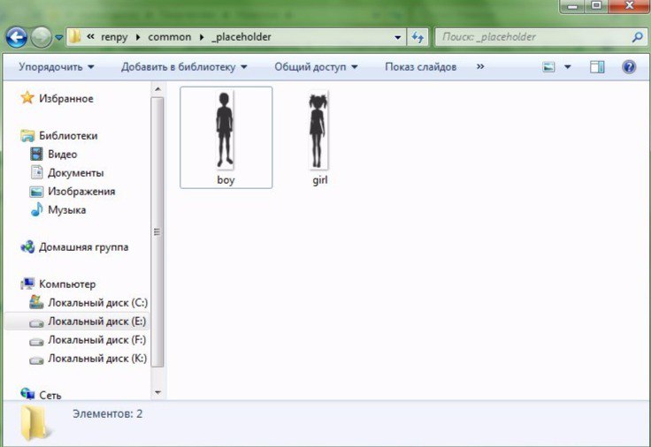Screen dimensions: 651x447
Task: Click the Компьютер monitor icon
Action: pos(27,284)
